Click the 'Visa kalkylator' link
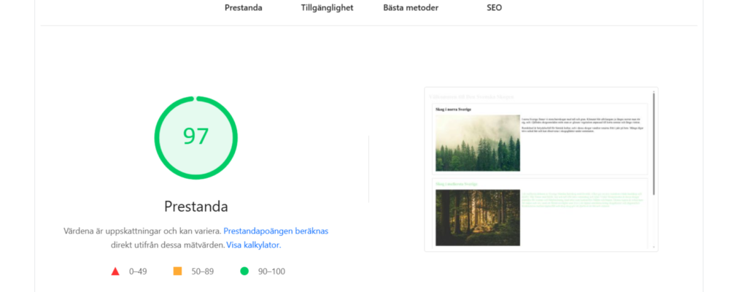The height and width of the screenshot is (292, 747). tap(252, 245)
